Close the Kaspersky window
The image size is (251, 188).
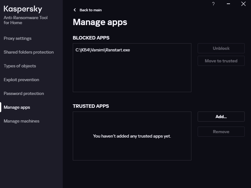[x=243, y=4]
